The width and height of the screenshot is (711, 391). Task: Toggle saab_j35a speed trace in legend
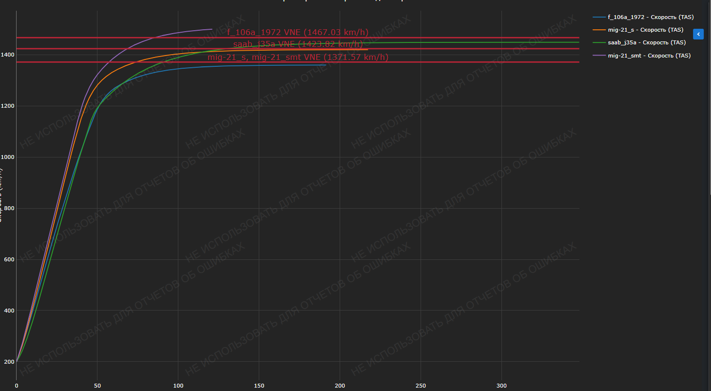coord(639,42)
